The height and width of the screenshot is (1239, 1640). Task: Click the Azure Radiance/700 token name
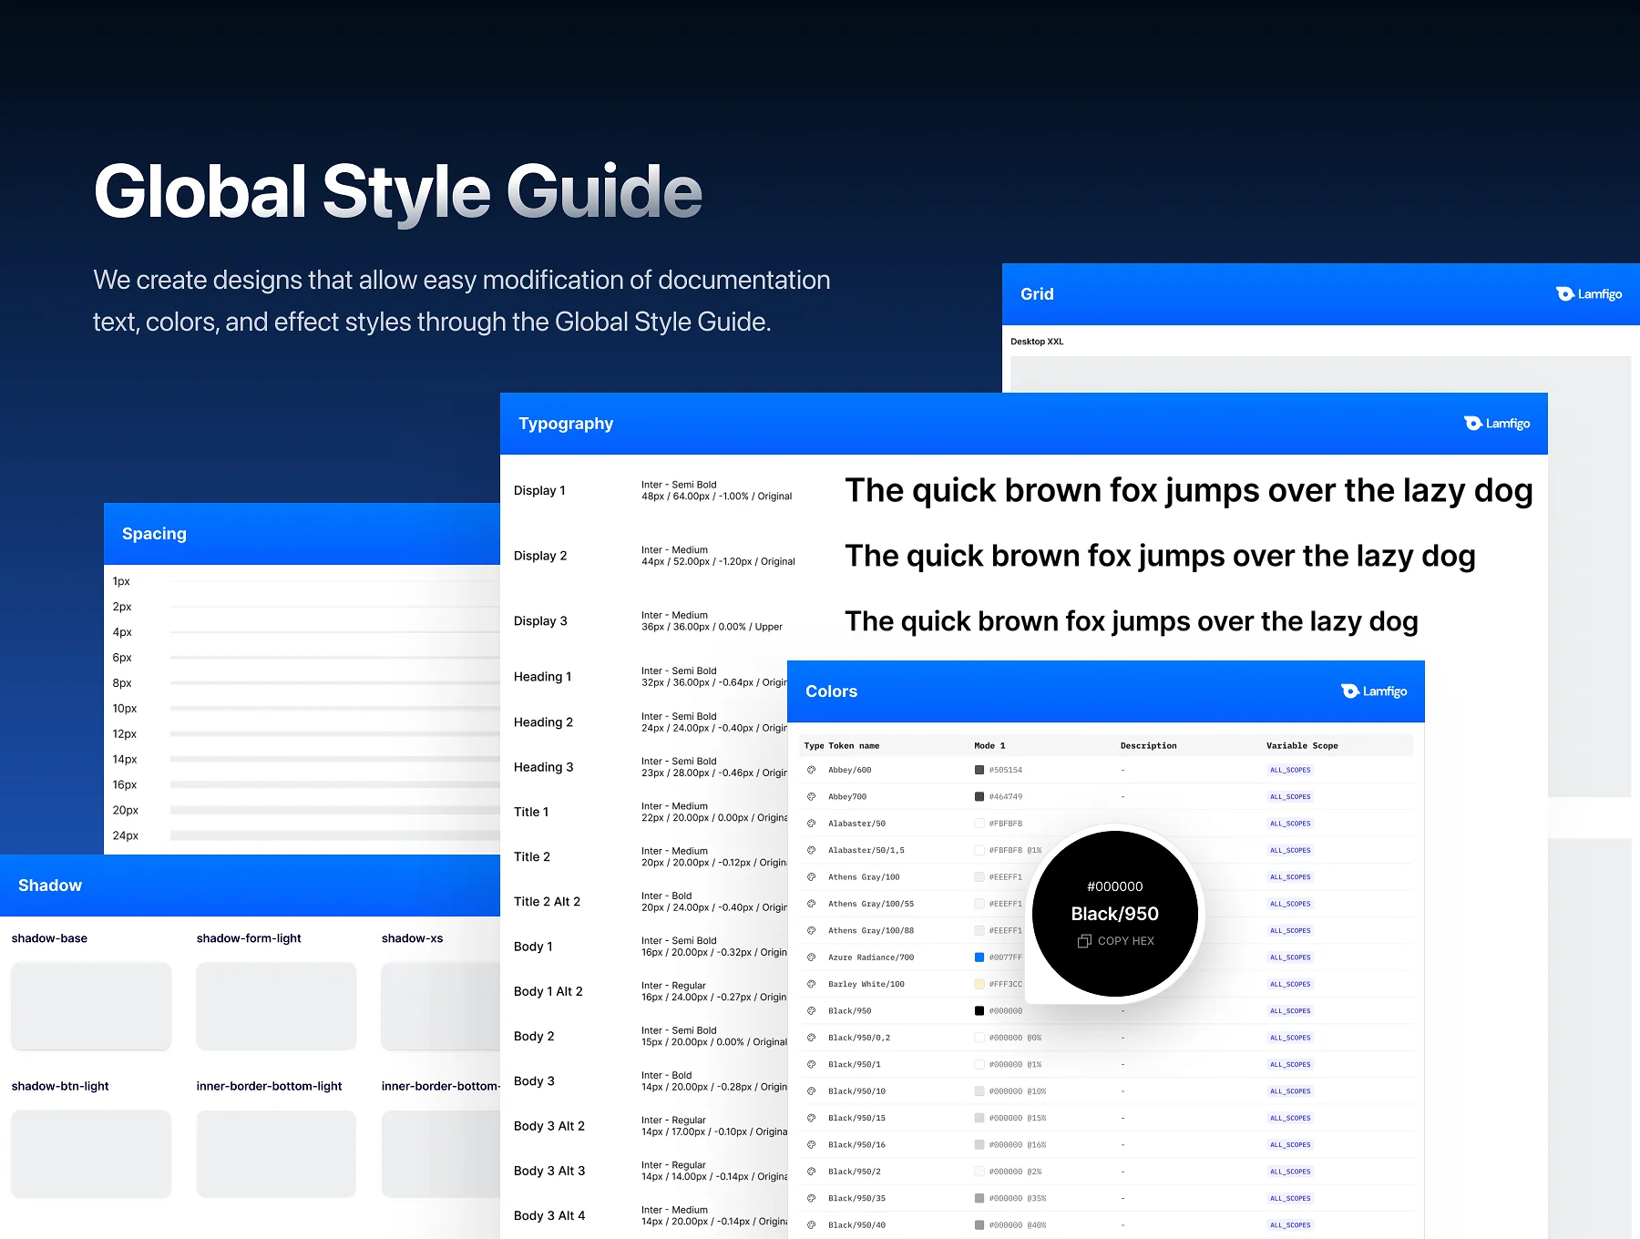tap(871, 957)
